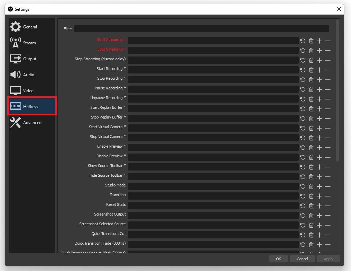Open Audio settings speaker icon

pos(16,75)
